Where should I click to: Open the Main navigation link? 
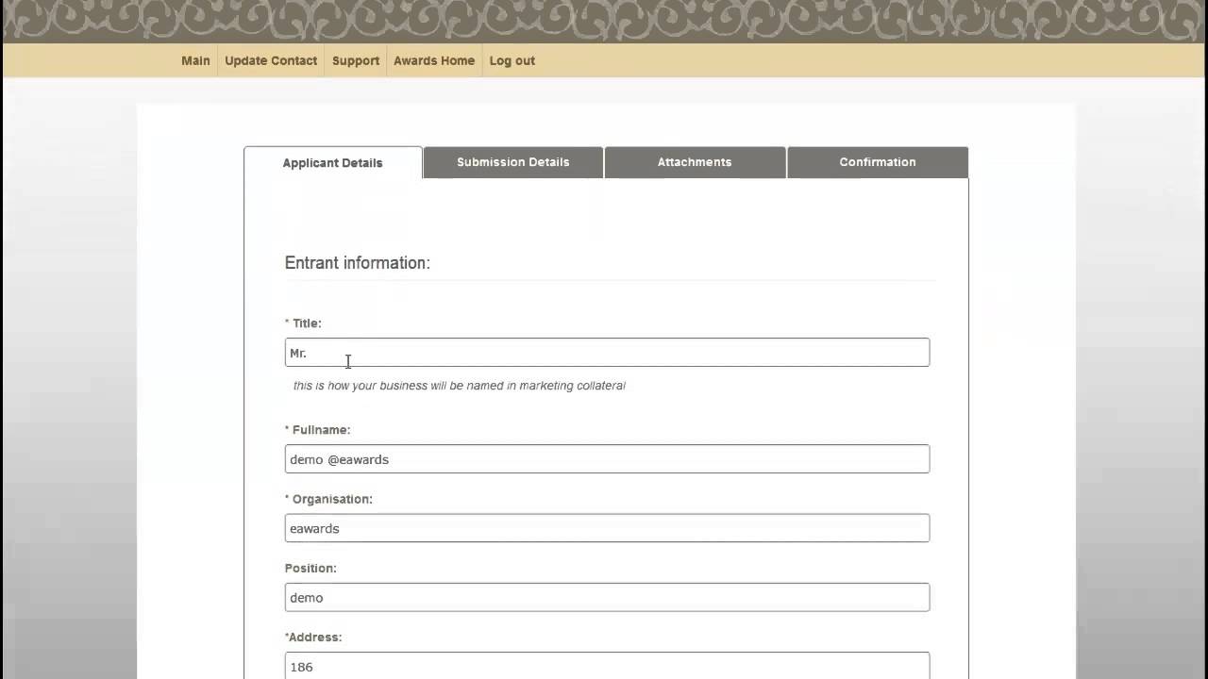pyautogui.click(x=195, y=60)
